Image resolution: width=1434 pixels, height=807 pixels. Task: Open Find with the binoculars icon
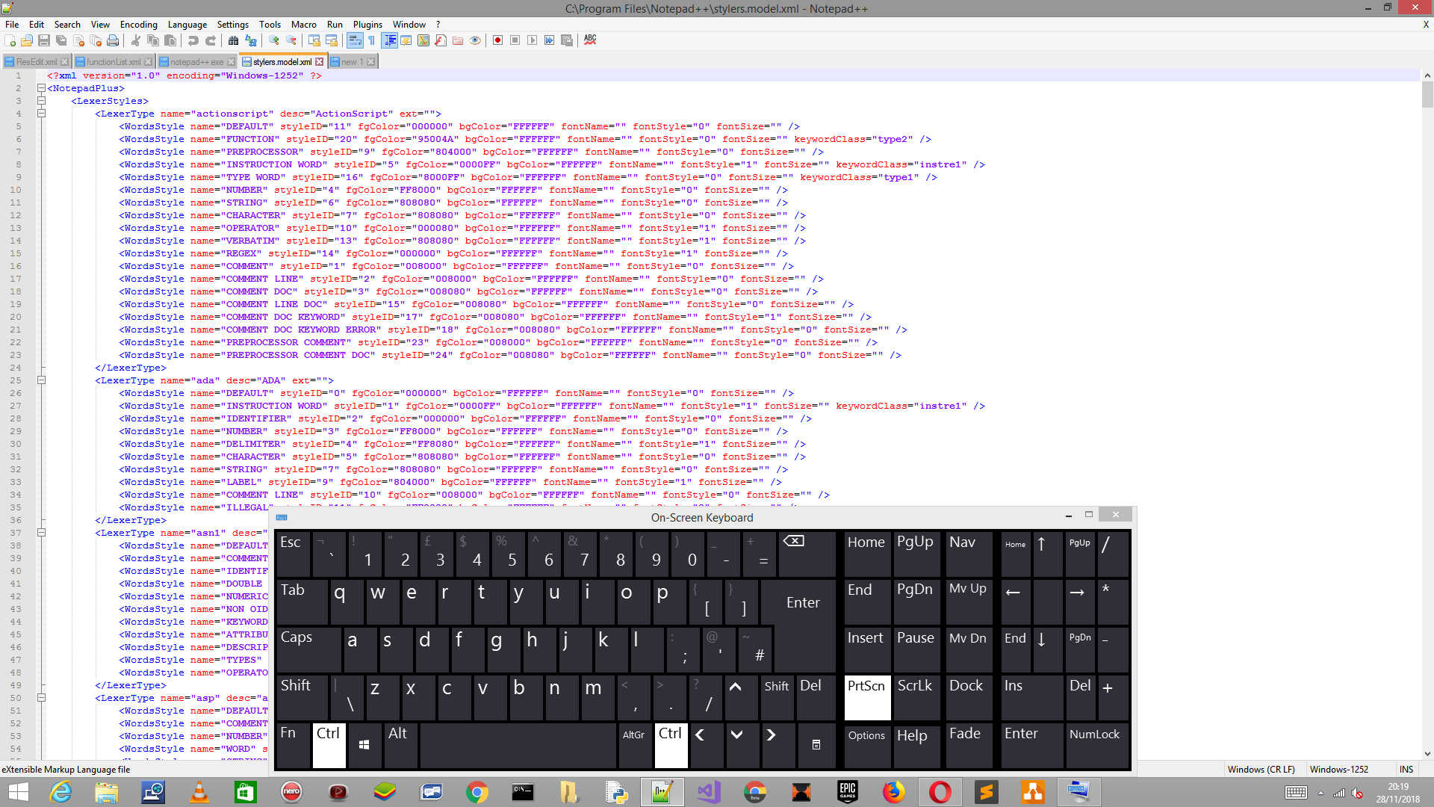point(234,40)
